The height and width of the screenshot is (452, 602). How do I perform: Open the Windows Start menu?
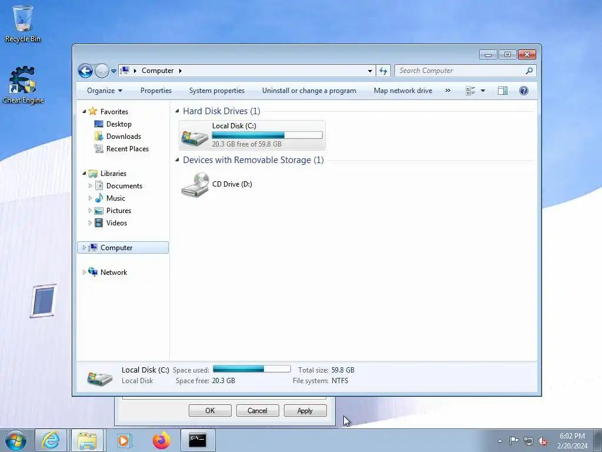15,440
